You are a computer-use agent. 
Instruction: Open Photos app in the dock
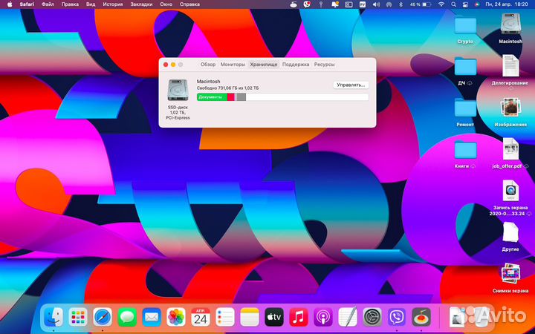[x=176, y=318]
